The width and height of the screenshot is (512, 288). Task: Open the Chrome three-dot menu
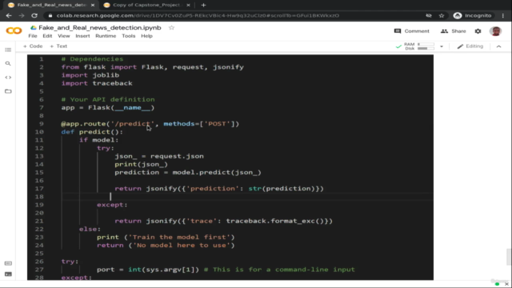pyautogui.click(x=503, y=15)
